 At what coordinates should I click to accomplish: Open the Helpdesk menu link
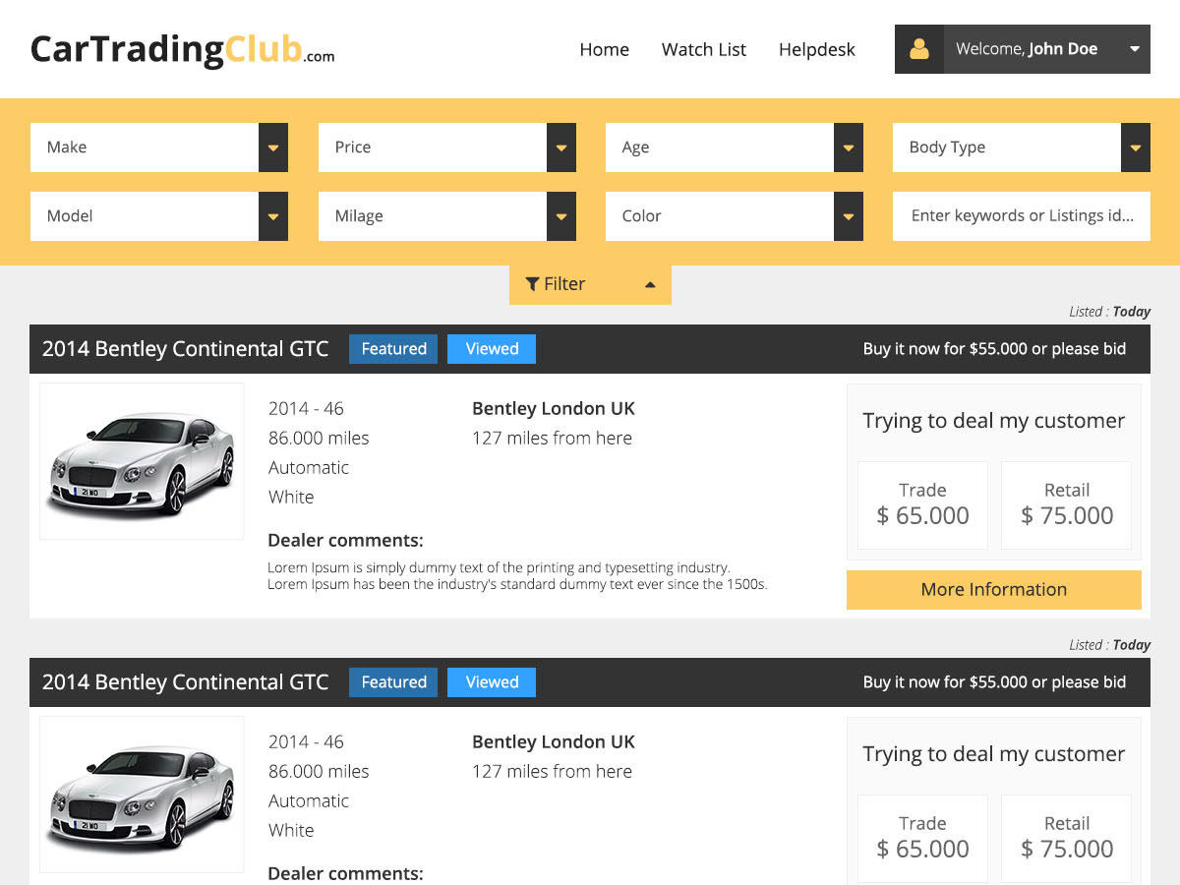816,49
